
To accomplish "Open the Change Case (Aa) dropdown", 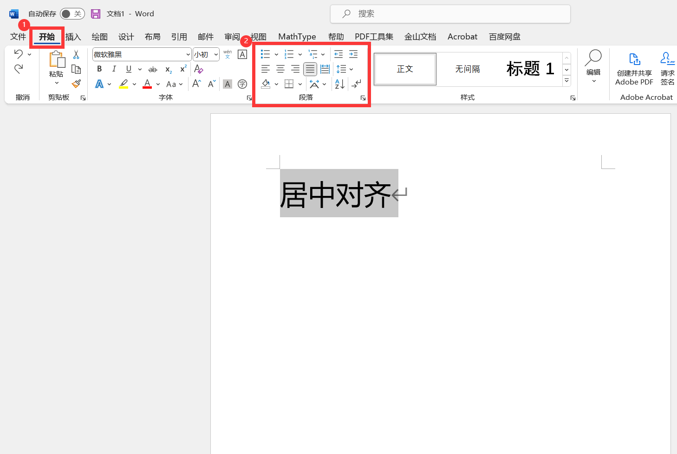I will point(175,84).
